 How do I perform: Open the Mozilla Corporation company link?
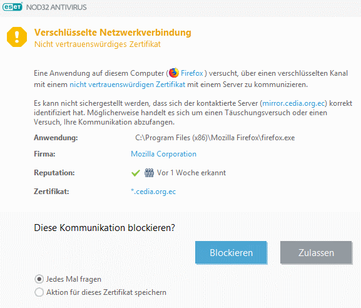click(x=163, y=154)
